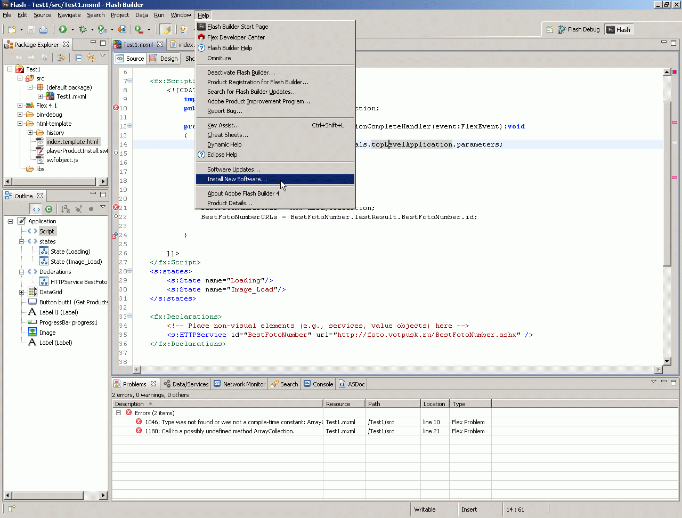
Task: Click the Debug bug icon in toolbar
Action: pyautogui.click(x=83, y=29)
